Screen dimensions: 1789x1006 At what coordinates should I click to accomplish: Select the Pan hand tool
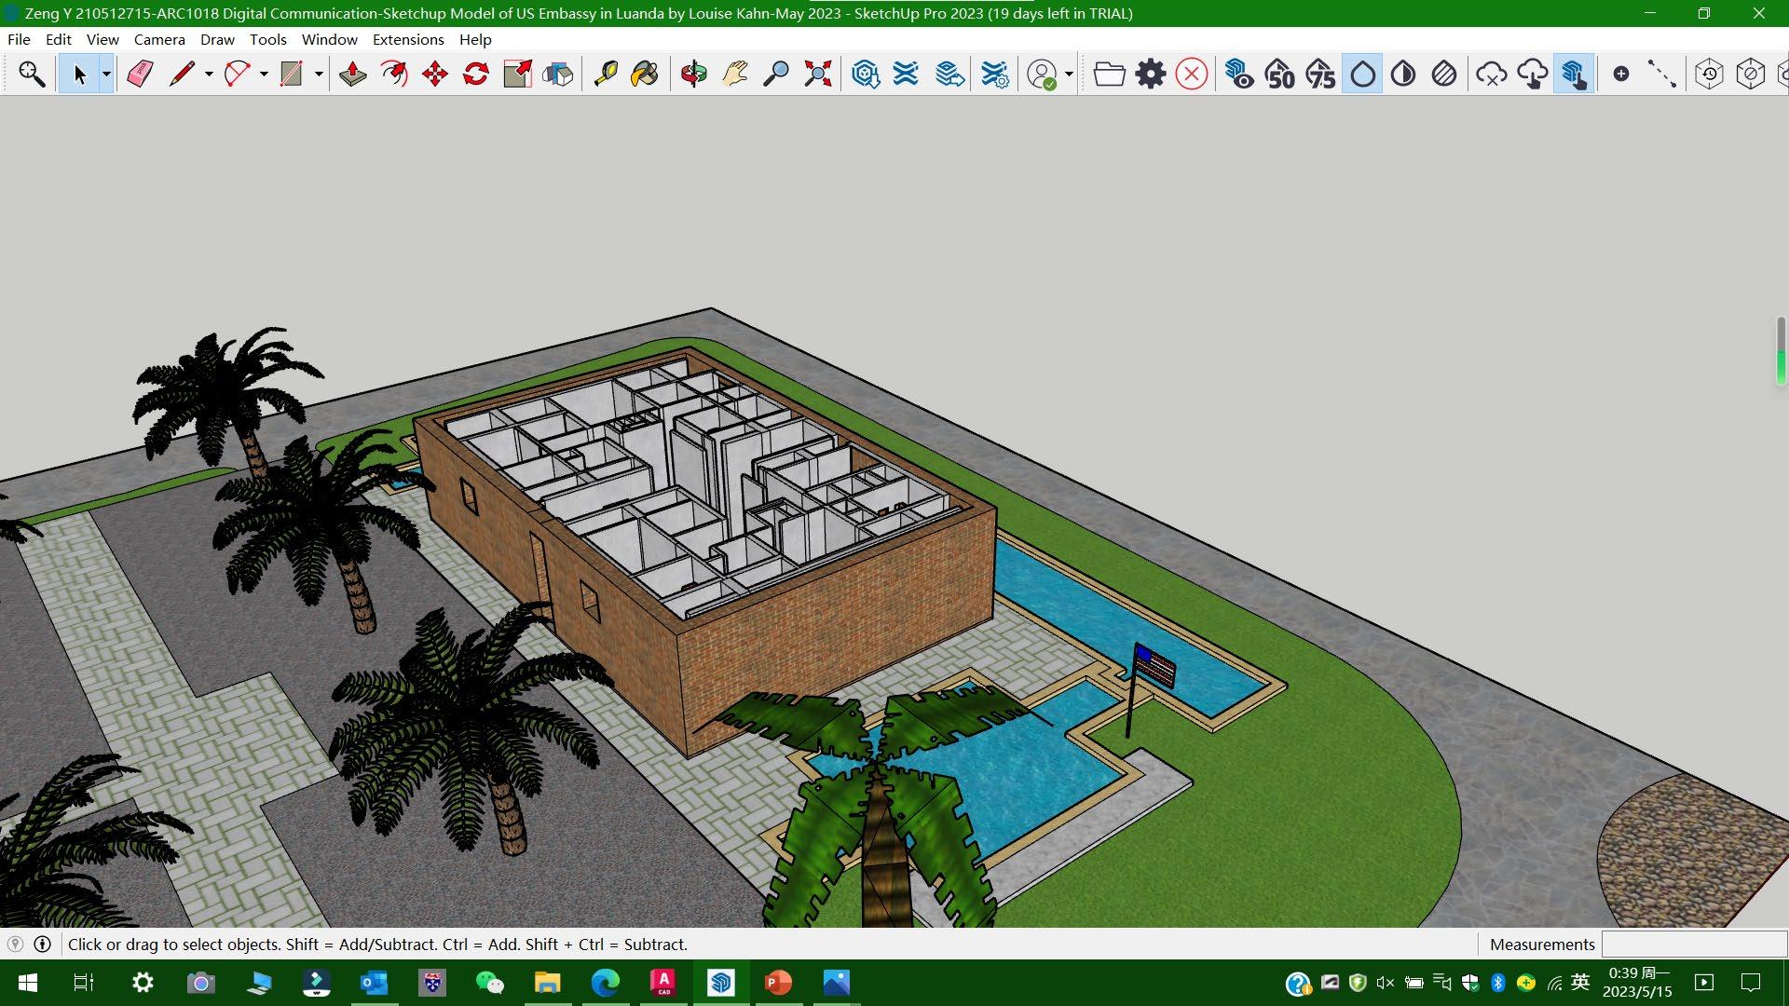(x=734, y=74)
